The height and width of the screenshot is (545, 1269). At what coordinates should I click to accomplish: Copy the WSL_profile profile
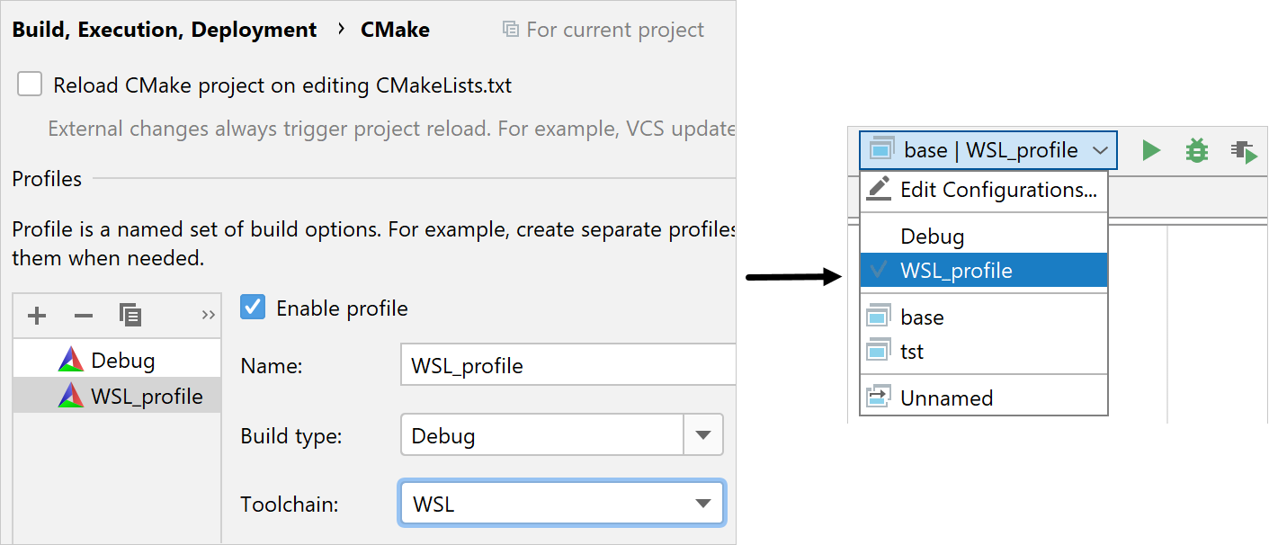pos(130,316)
